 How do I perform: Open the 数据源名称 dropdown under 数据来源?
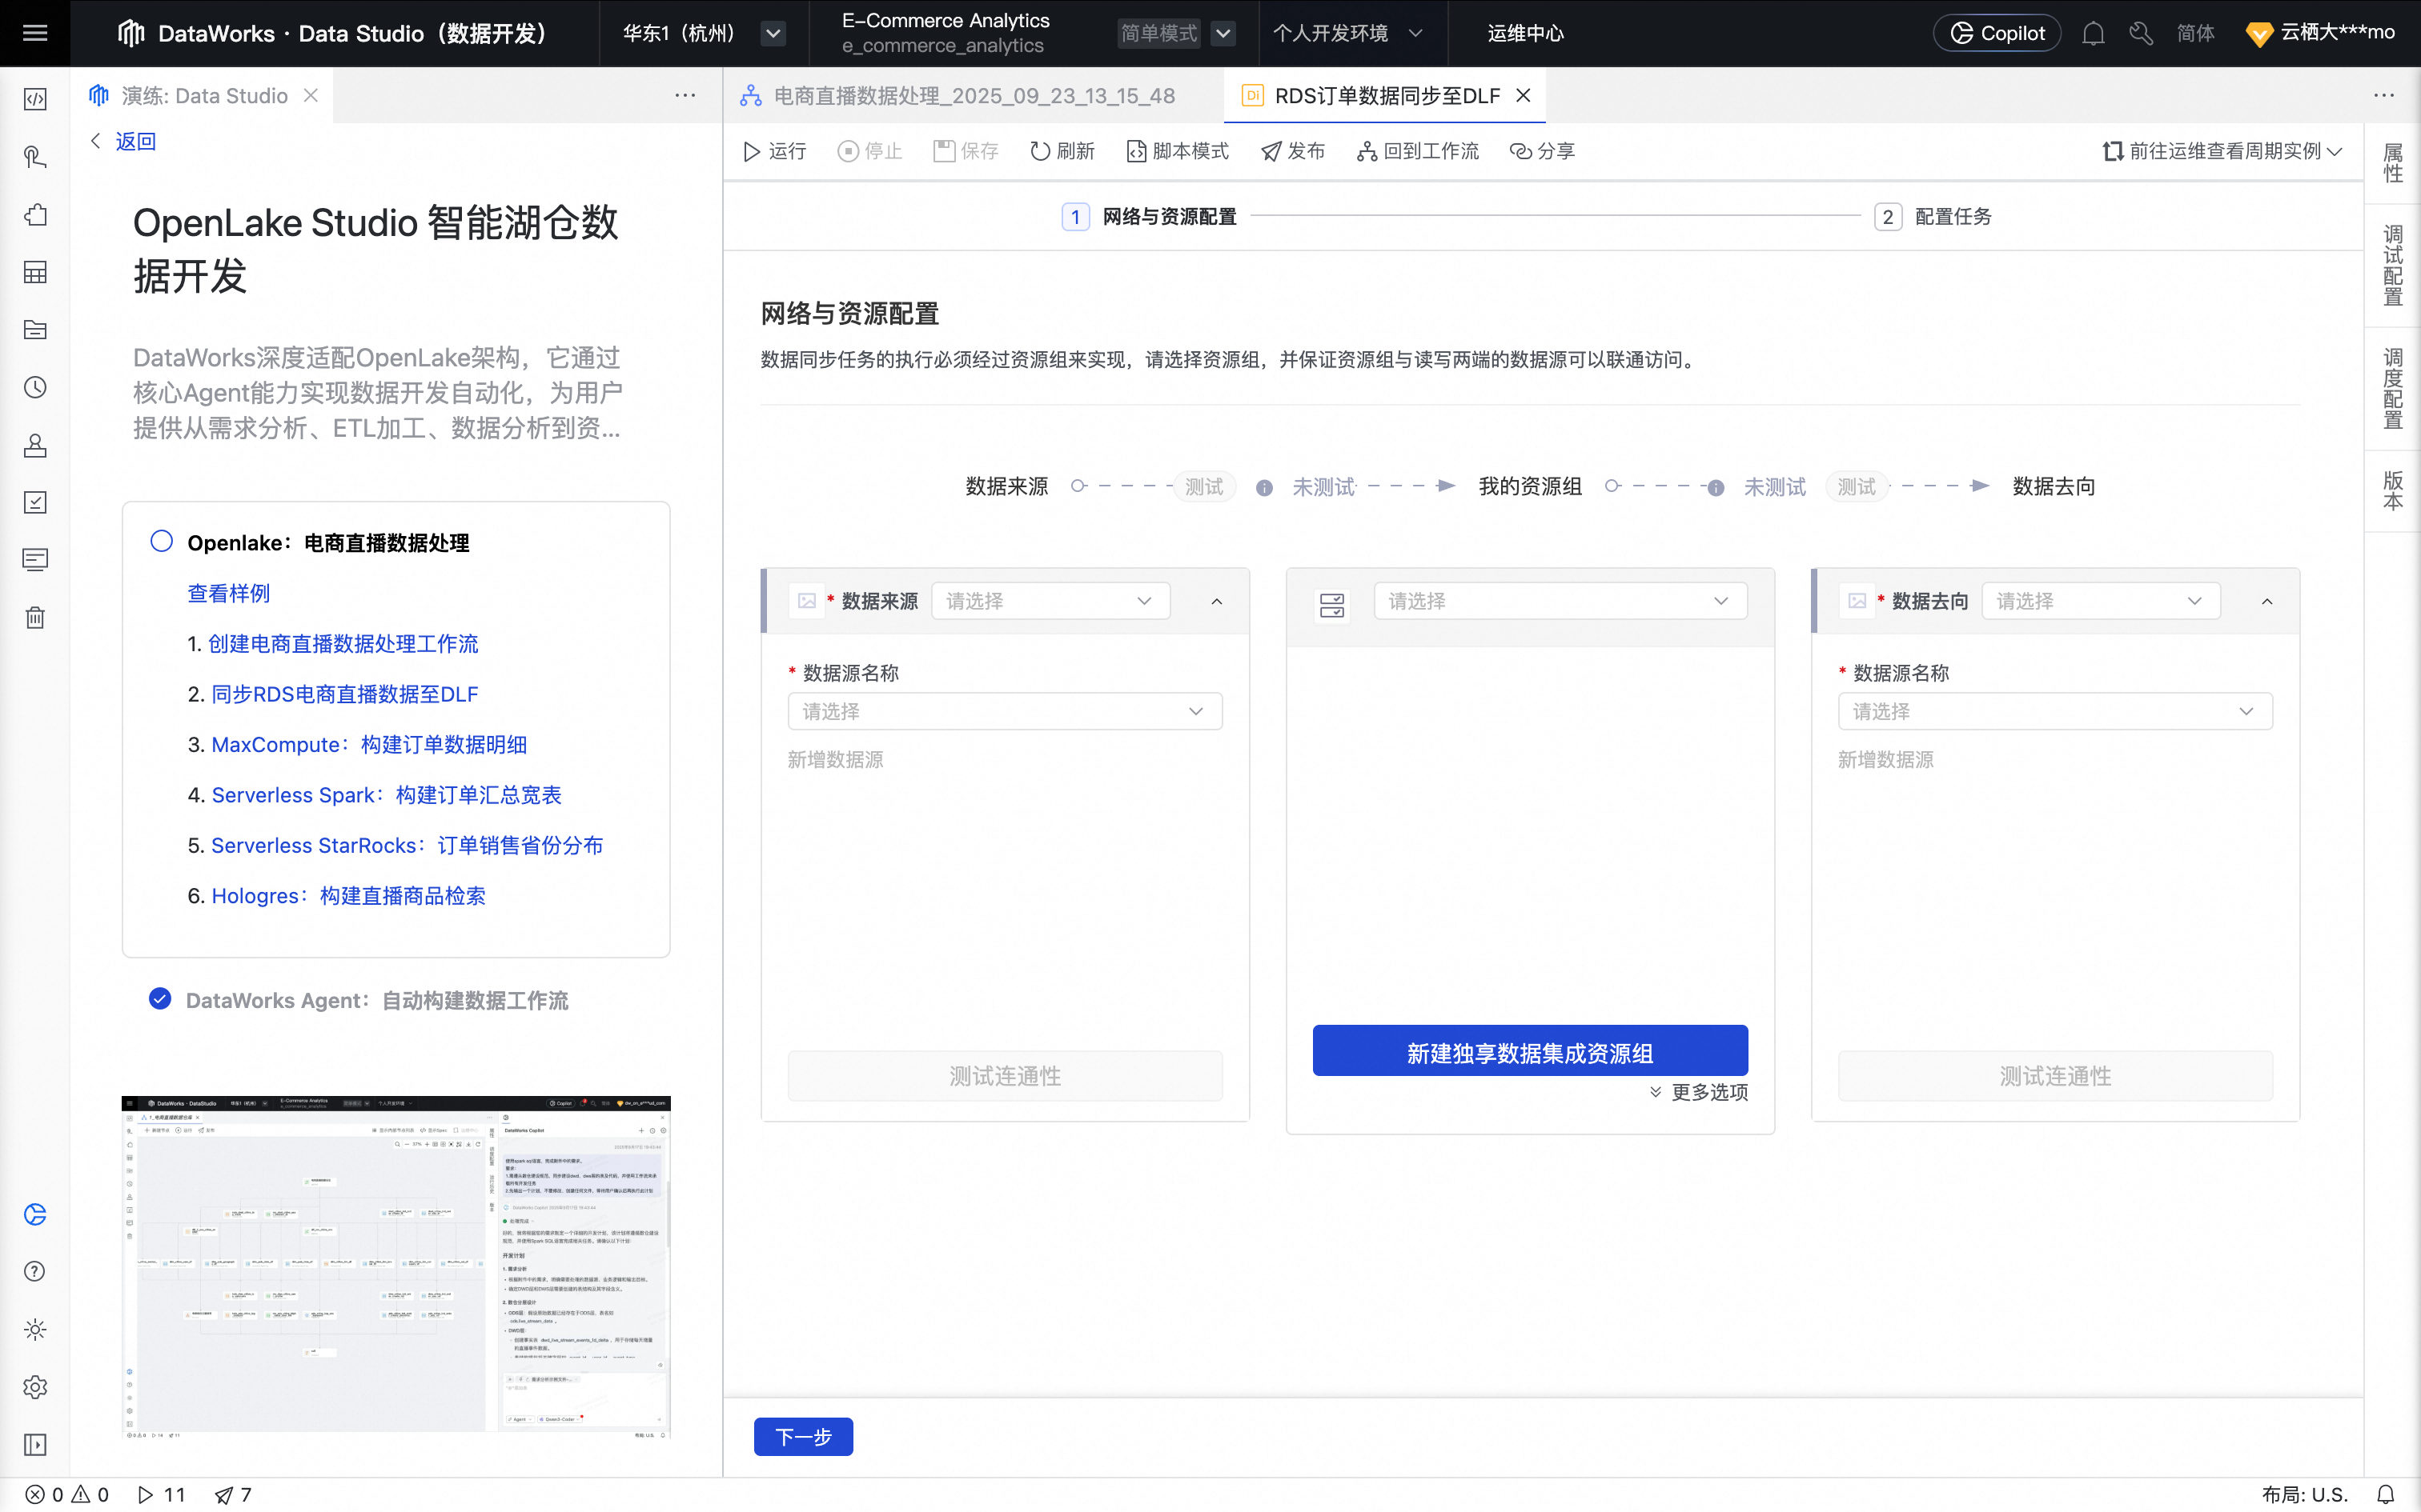point(1005,711)
